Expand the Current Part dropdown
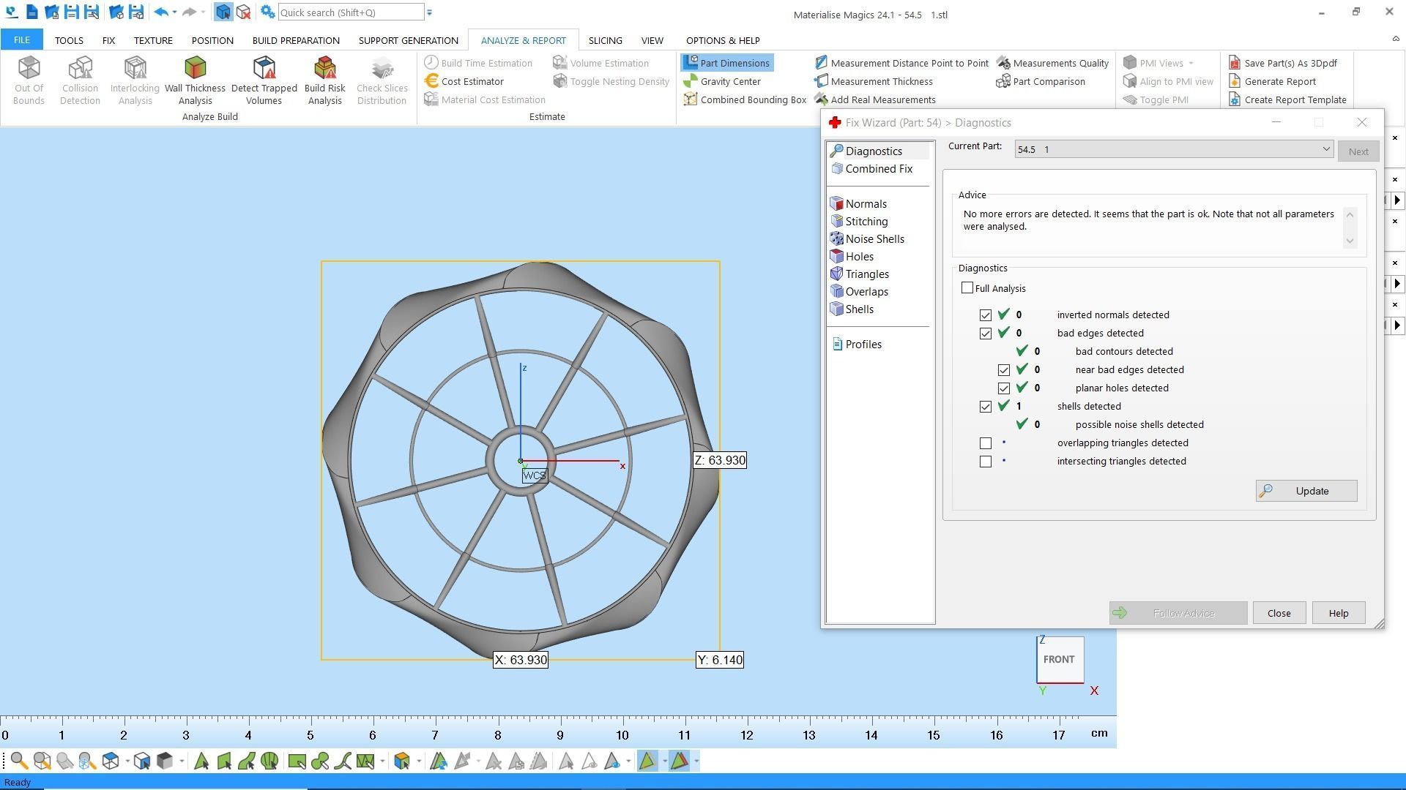 1325,149
